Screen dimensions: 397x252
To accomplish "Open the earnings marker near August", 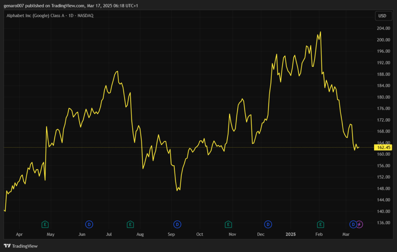I will [x=130, y=224].
